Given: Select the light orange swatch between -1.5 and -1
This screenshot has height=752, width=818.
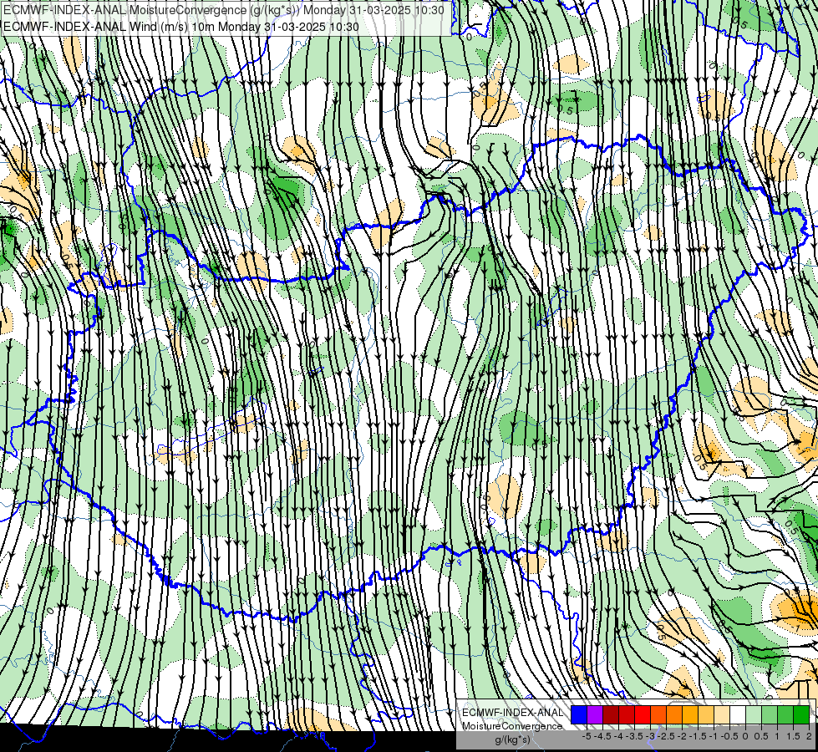Looking at the screenshot, I should click(x=706, y=714).
